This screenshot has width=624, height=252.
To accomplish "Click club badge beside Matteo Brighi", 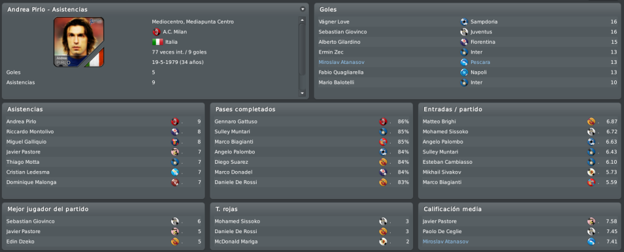I will 591,122.
